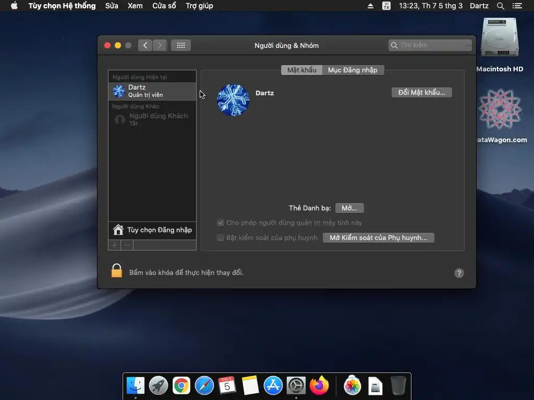This screenshot has height=400, width=534.
Task: Open the Trợ giúp menu
Action: pyautogui.click(x=199, y=6)
